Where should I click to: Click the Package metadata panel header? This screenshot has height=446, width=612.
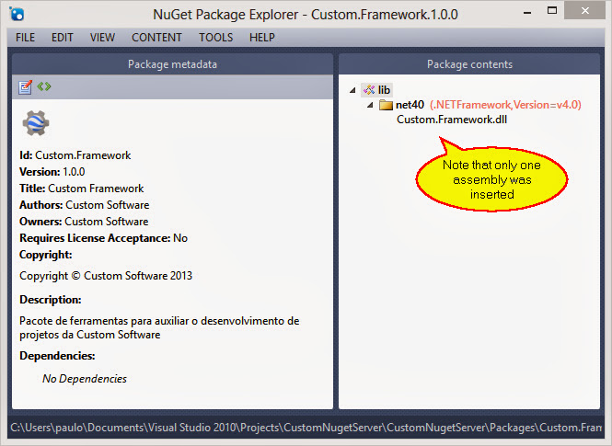172,64
